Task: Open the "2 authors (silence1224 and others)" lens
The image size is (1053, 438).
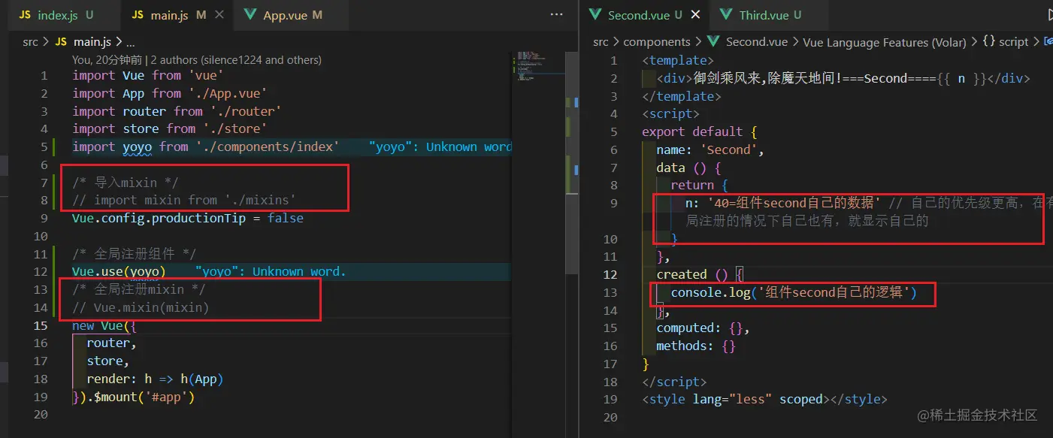Action: click(x=236, y=59)
